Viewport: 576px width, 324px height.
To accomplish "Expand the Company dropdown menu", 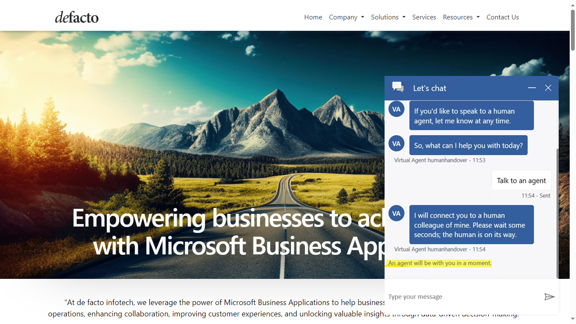I will [346, 17].
